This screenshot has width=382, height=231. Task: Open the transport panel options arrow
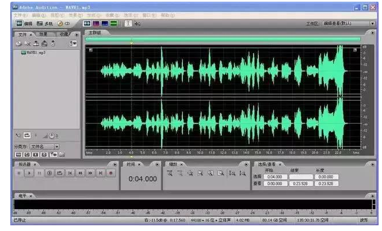tap(114, 164)
